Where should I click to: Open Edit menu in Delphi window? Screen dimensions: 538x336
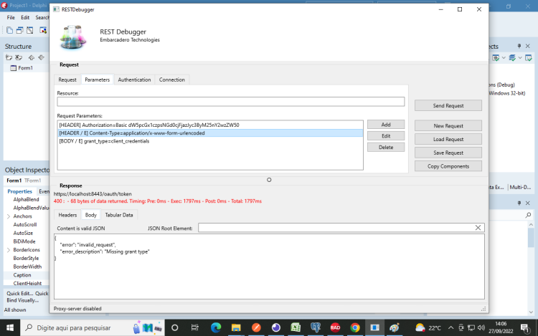coord(25,17)
